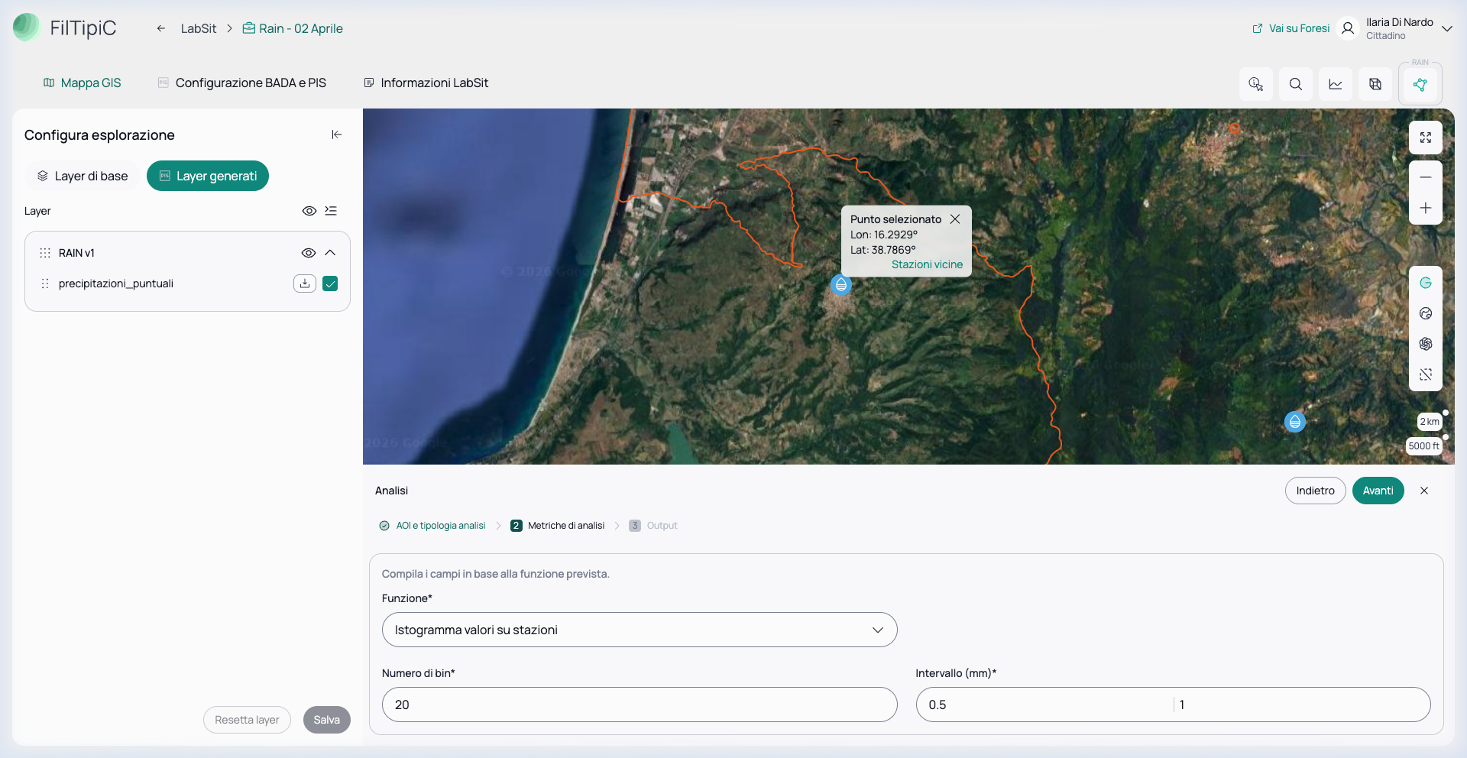
Task: Expand the Ilaria Di Nardo user menu
Action: click(x=1446, y=28)
